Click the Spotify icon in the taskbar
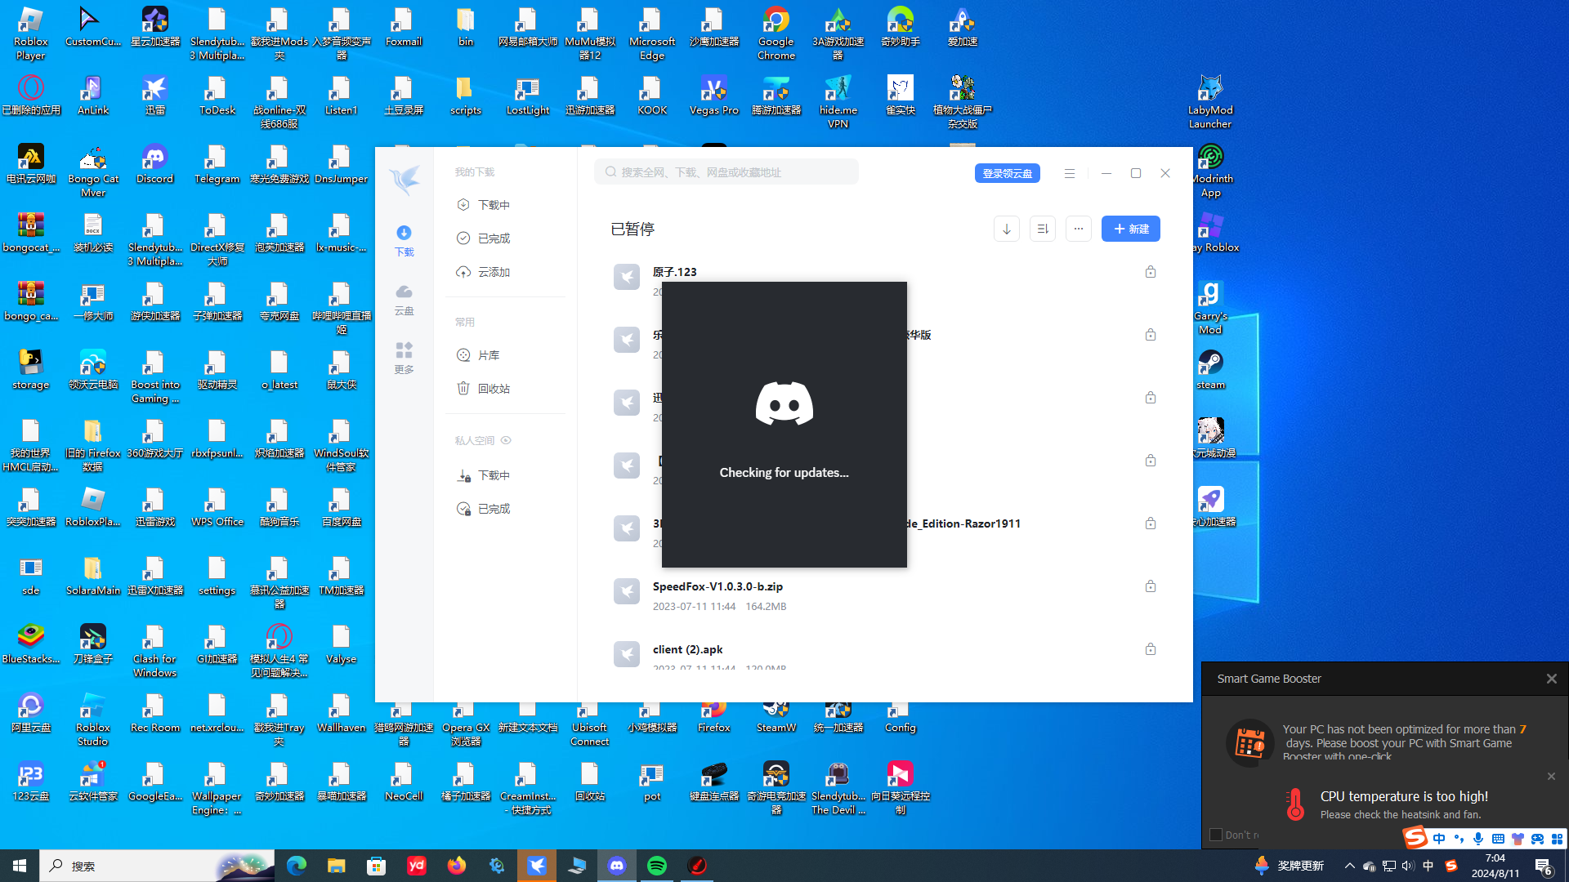This screenshot has width=1569, height=882. click(657, 866)
